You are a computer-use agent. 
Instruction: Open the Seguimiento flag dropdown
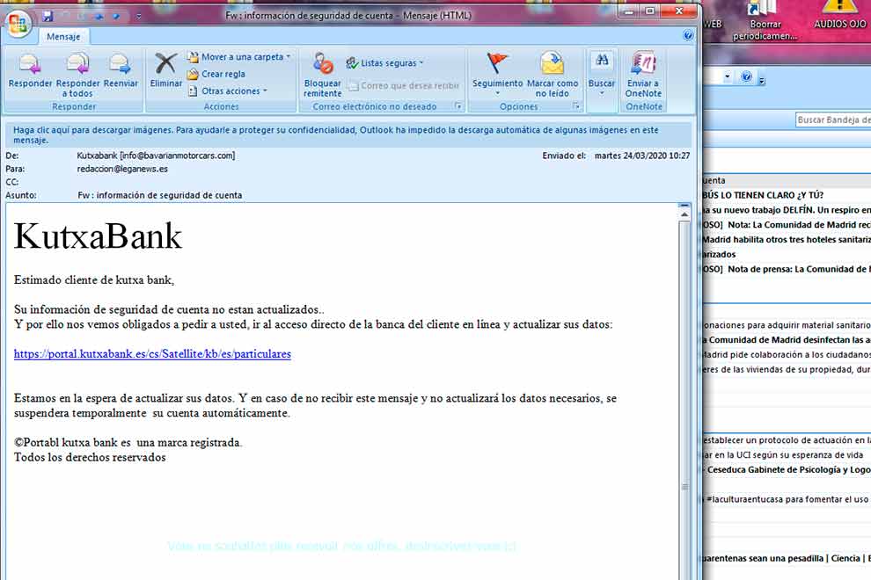497,74
